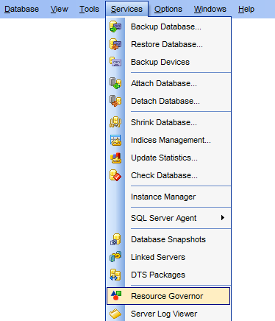Screen dimensions: 275x321
Task: Click the Shrink Database icon
Action: click(x=115, y=122)
